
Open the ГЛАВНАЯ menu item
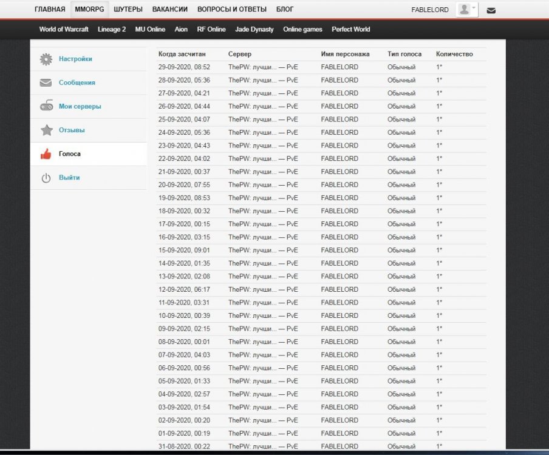tap(50, 10)
